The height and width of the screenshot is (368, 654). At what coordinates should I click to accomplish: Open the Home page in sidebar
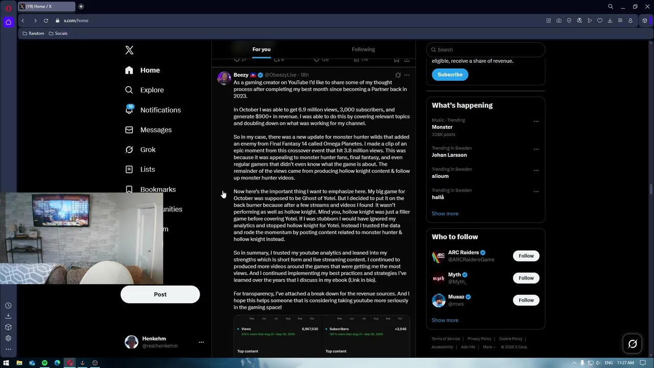click(143, 70)
